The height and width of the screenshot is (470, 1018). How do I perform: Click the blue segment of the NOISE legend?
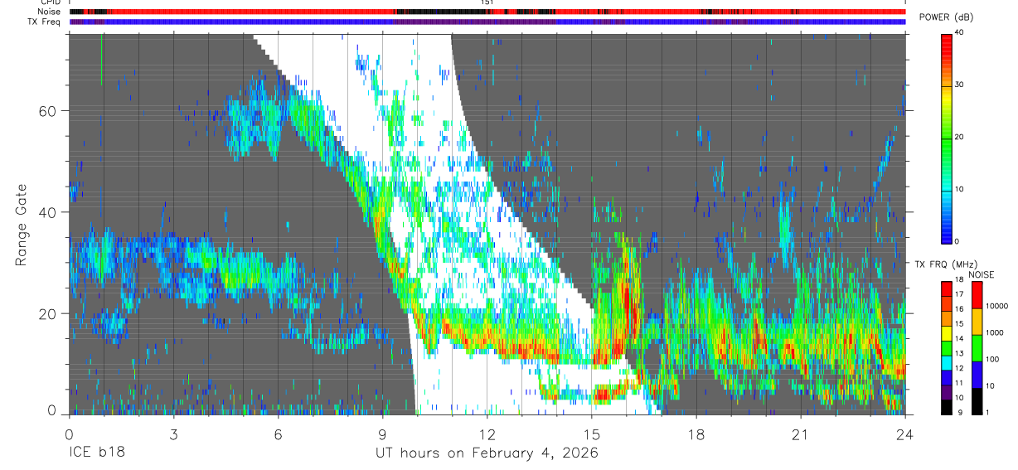coord(977,375)
